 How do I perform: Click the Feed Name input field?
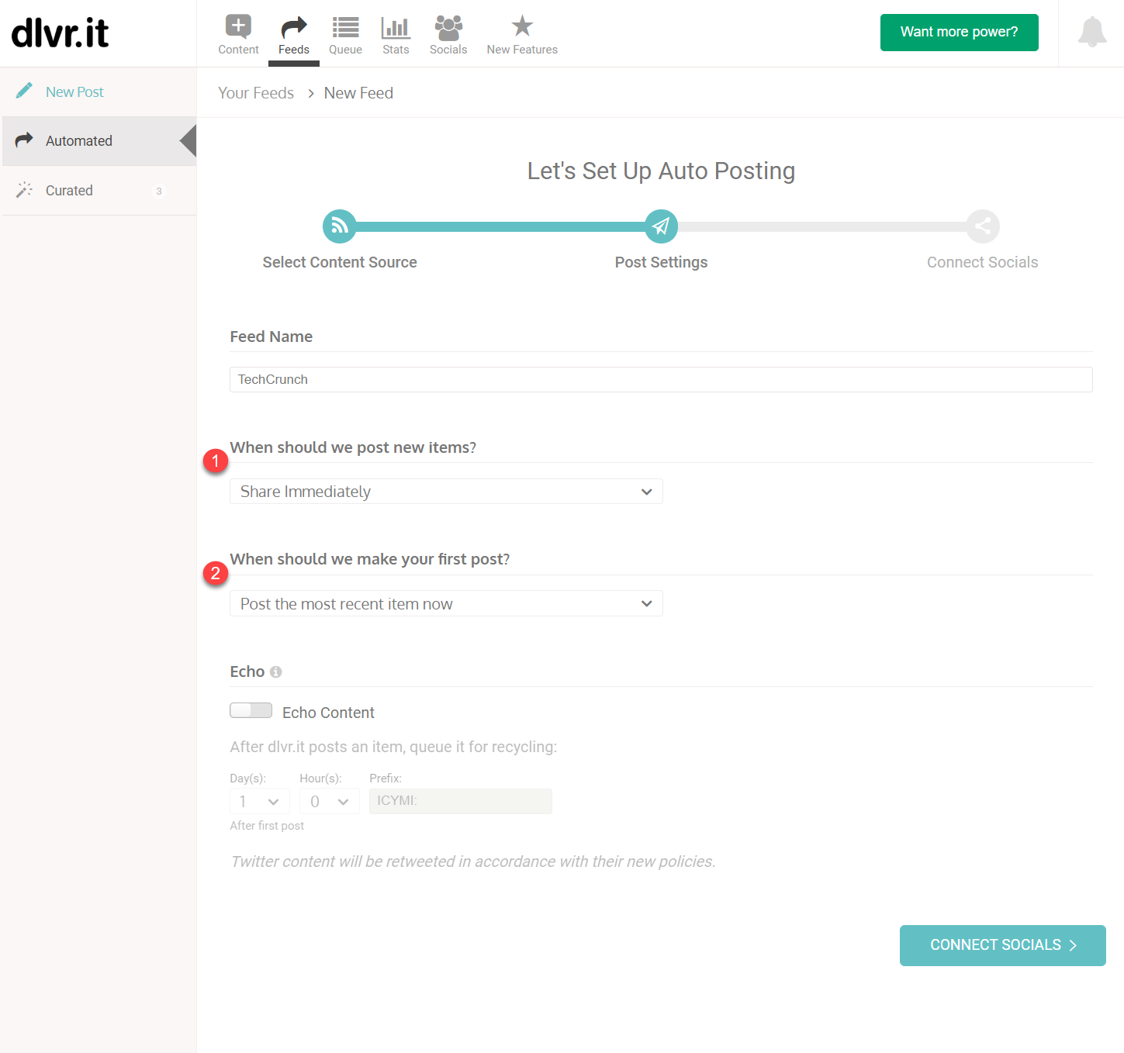(x=661, y=379)
